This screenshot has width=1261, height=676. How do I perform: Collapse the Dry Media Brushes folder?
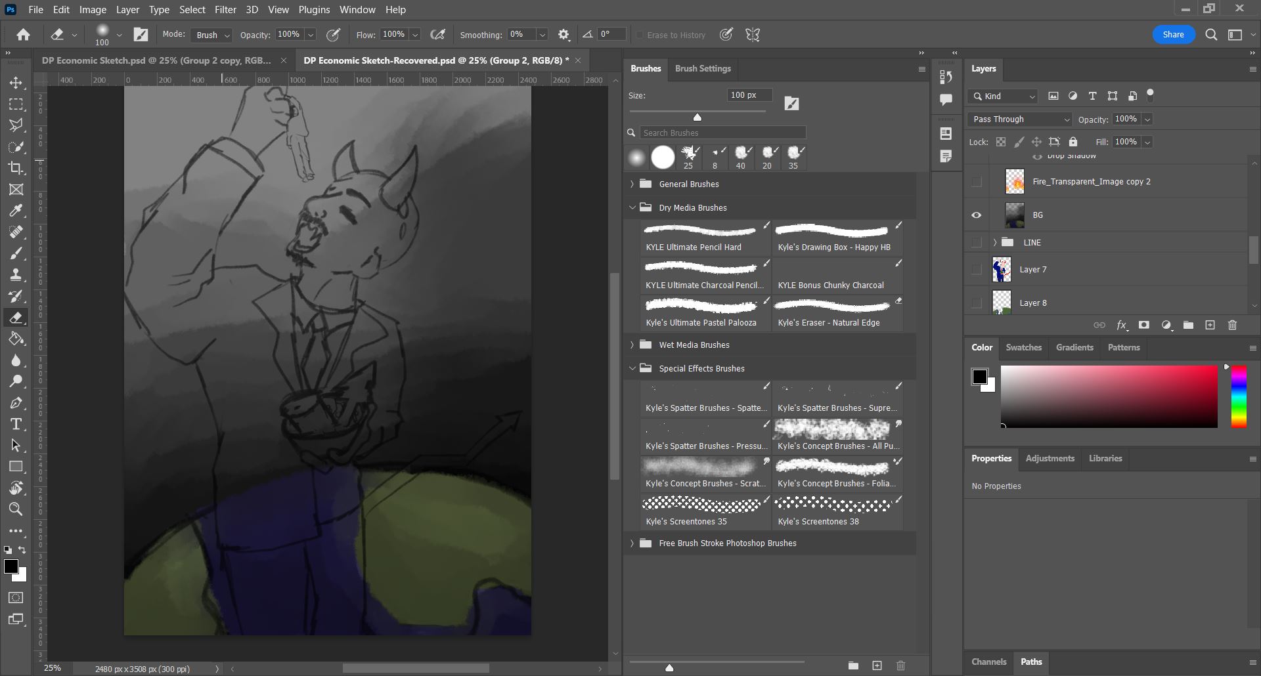632,207
